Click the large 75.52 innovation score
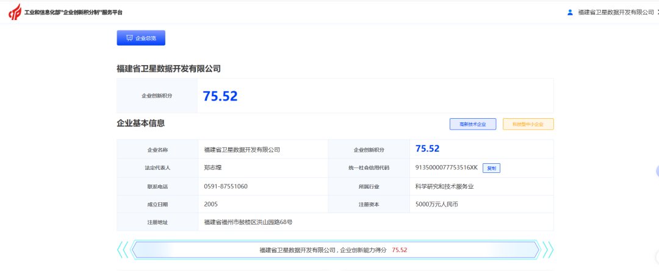Viewport: 659px width, 271px height. [220, 96]
